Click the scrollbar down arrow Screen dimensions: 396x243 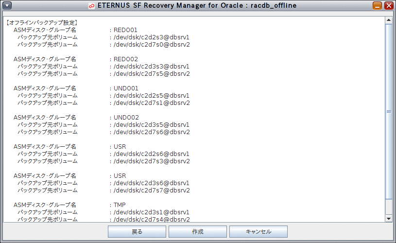(x=388, y=219)
